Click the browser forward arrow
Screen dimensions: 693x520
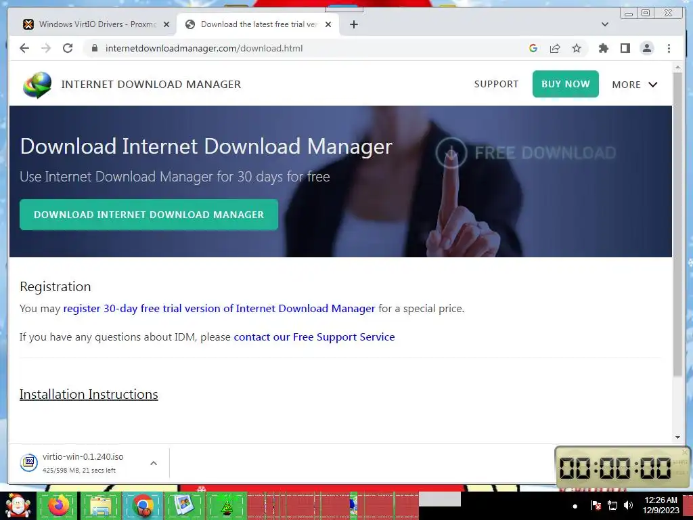[x=46, y=48]
